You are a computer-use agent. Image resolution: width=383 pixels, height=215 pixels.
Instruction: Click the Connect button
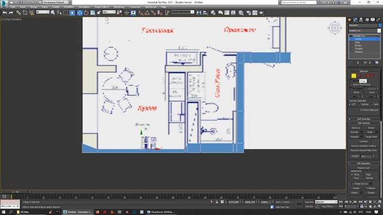[363, 142]
